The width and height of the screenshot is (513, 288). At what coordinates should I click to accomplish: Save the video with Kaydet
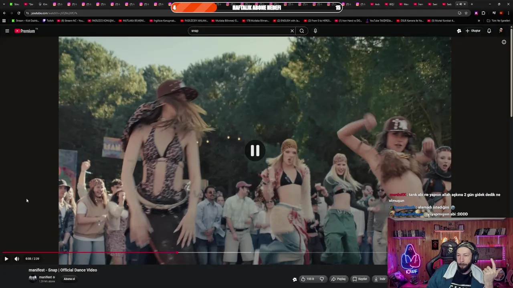360,279
